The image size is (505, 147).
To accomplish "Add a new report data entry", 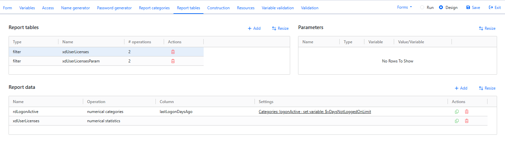I will (x=461, y=88).
